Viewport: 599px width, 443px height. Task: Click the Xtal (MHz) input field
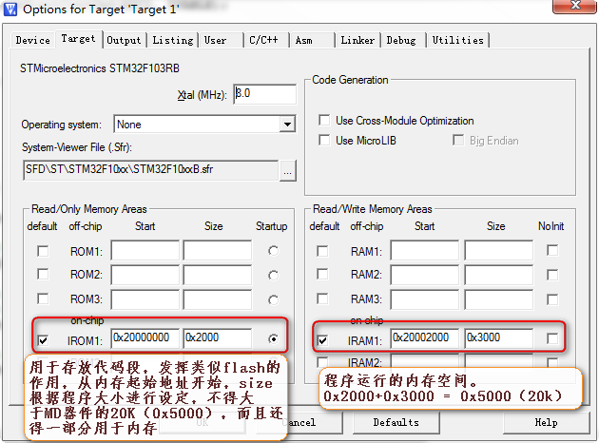pyautogui.click(x=264, y=94)
